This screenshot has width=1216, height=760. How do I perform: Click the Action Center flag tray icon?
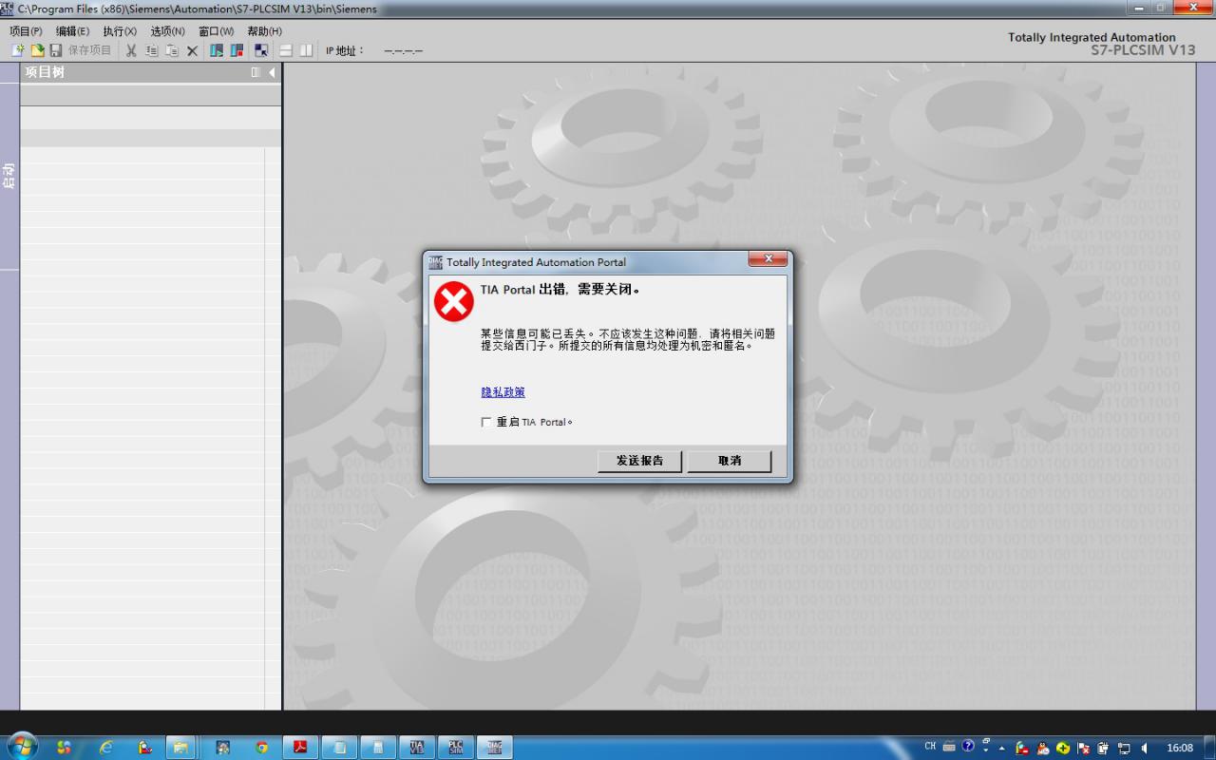pyautogui.click(x=1083, y=748)
